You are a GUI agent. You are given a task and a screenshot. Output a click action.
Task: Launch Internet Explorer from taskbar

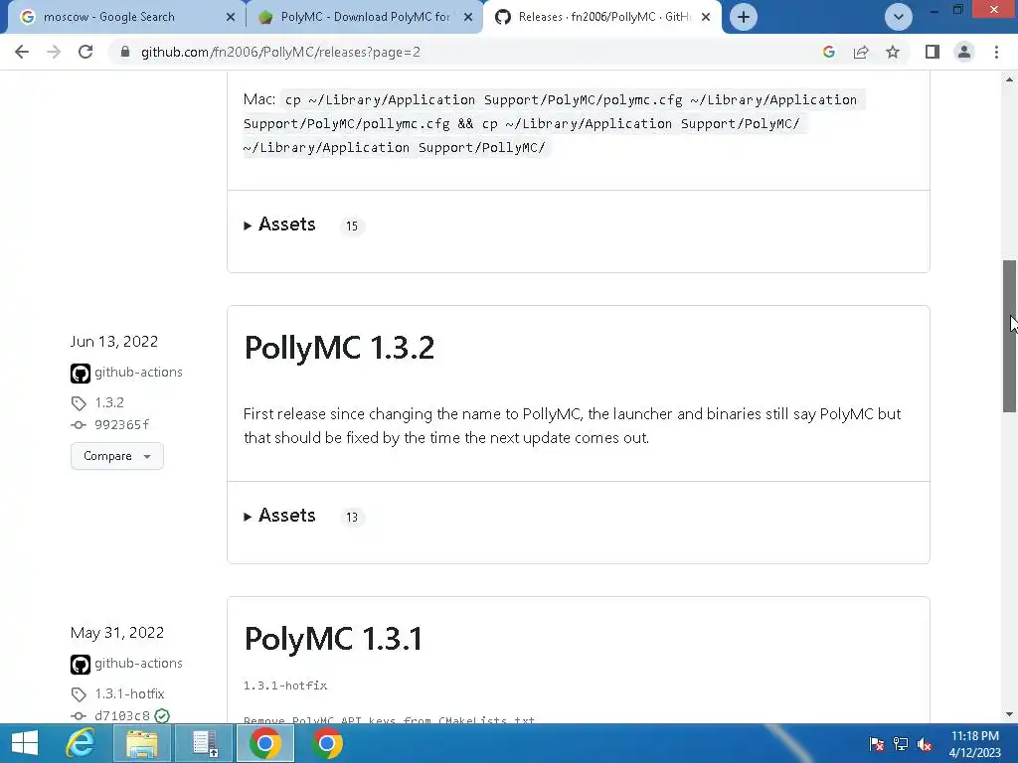click(x=81, y=743)
